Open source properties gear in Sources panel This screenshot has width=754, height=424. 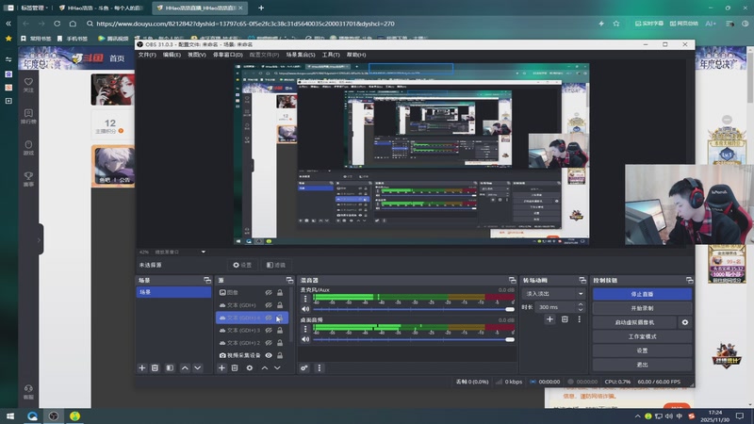(x=250, y=367)
